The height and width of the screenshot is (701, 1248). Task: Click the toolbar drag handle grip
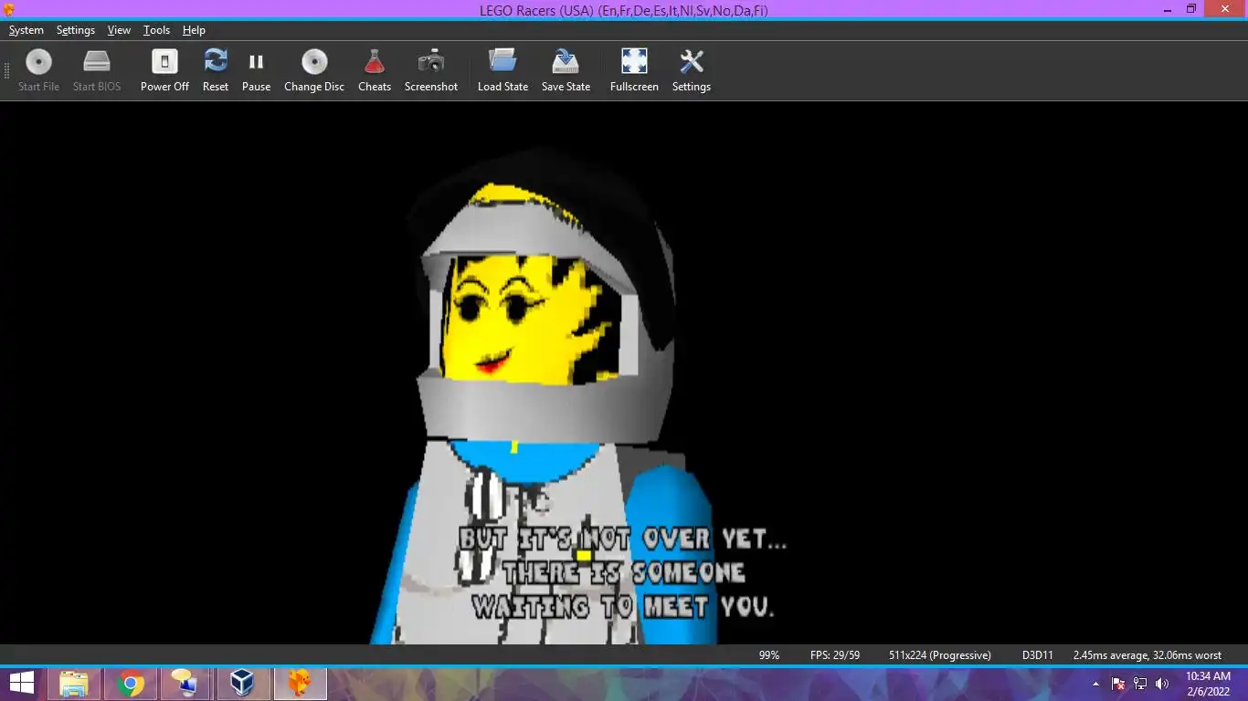[7, 70]
